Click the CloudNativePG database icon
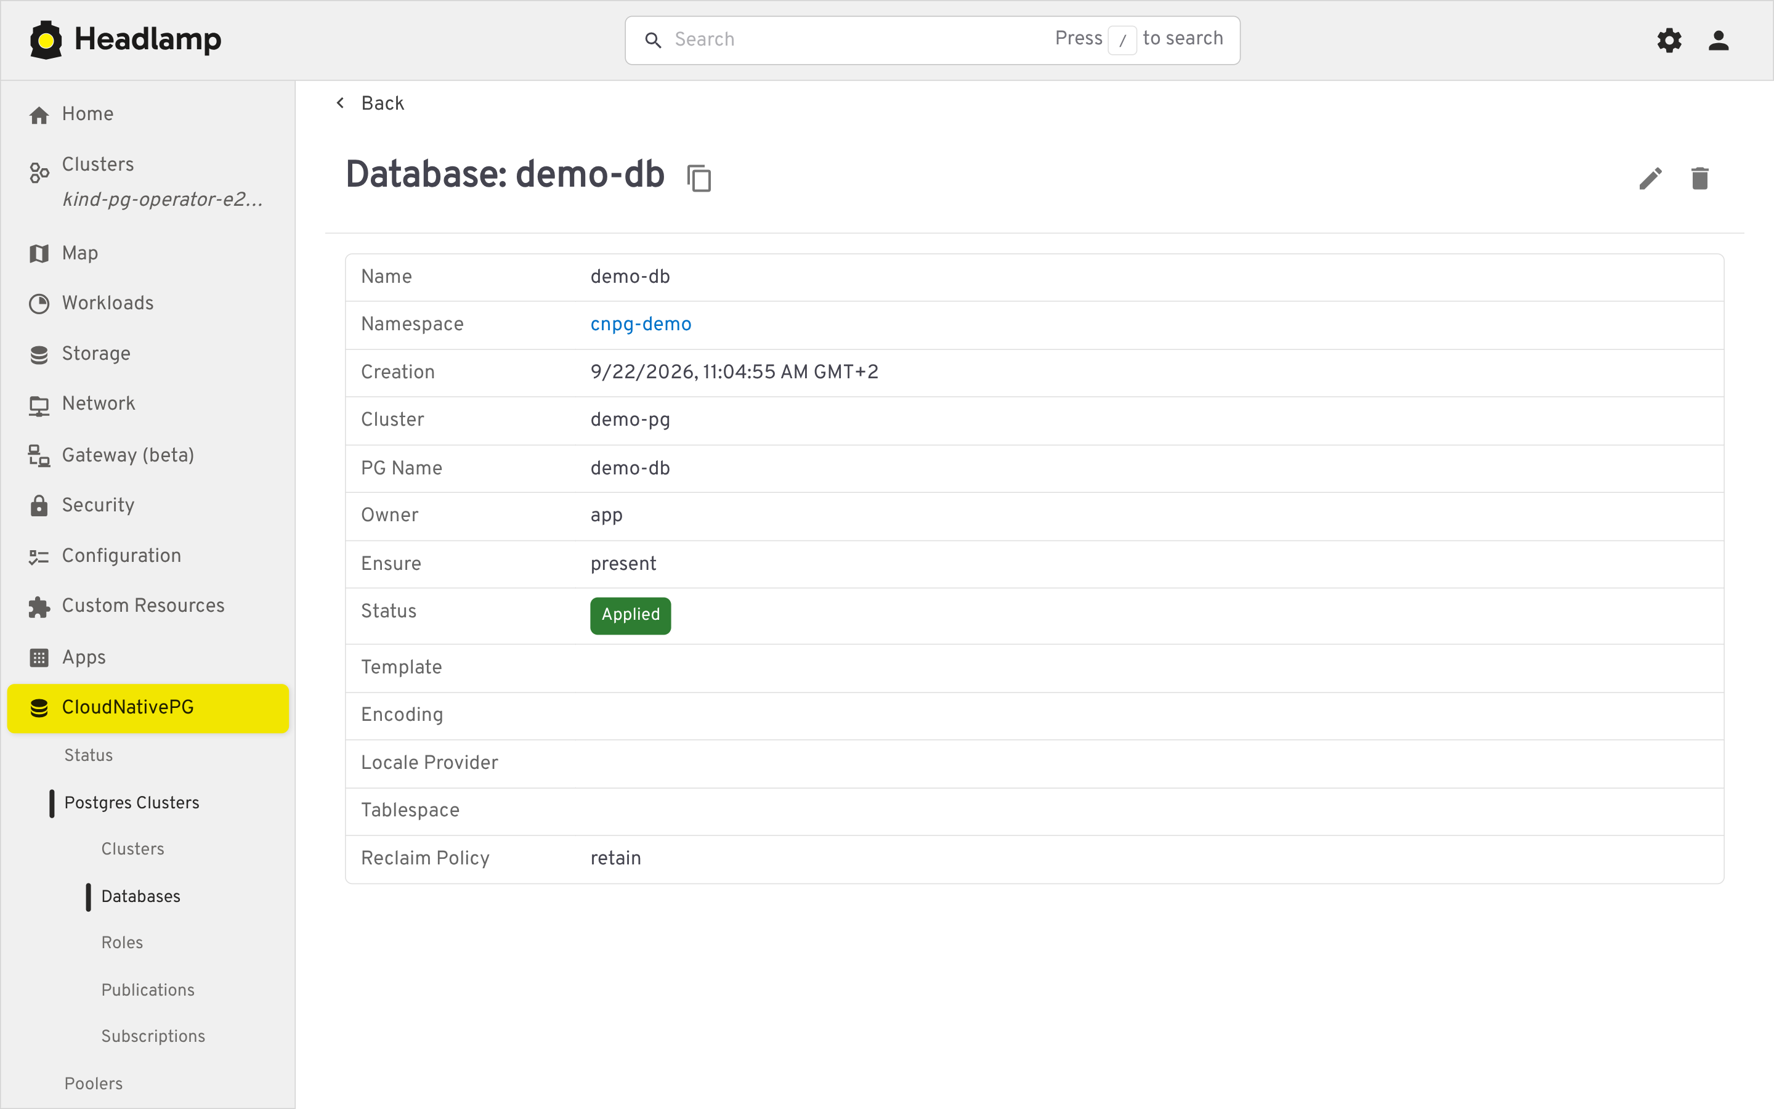Screen dimensions: 1774x1109 (39, 708)
